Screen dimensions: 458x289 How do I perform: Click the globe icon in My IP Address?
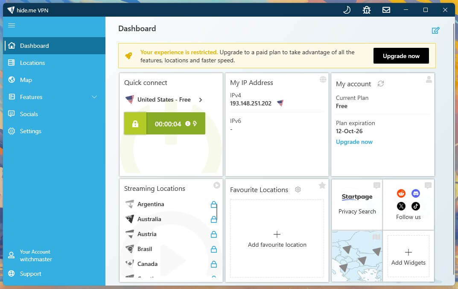point(323,79)
